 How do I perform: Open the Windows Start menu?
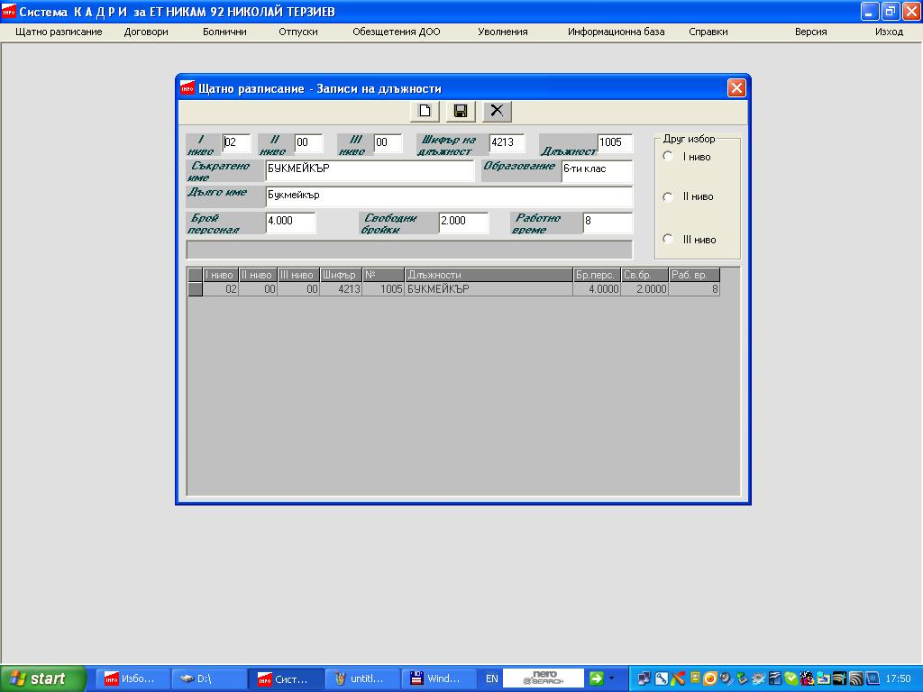pos(42,678)
